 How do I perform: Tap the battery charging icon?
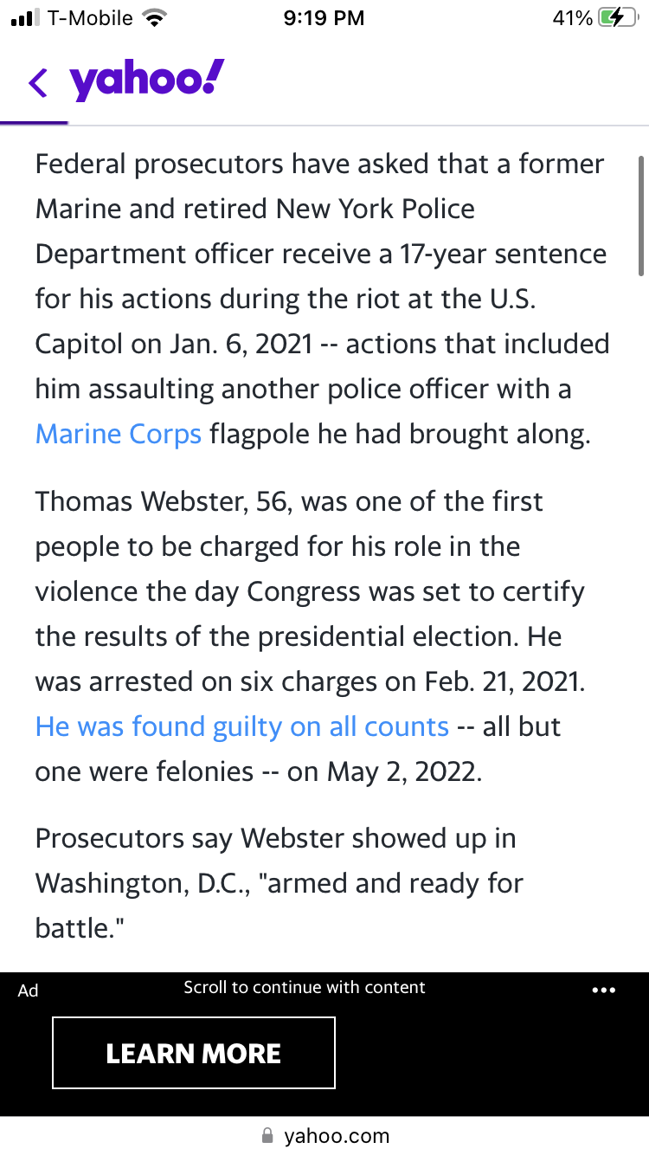pyautogui.click(x=617, y=18)
